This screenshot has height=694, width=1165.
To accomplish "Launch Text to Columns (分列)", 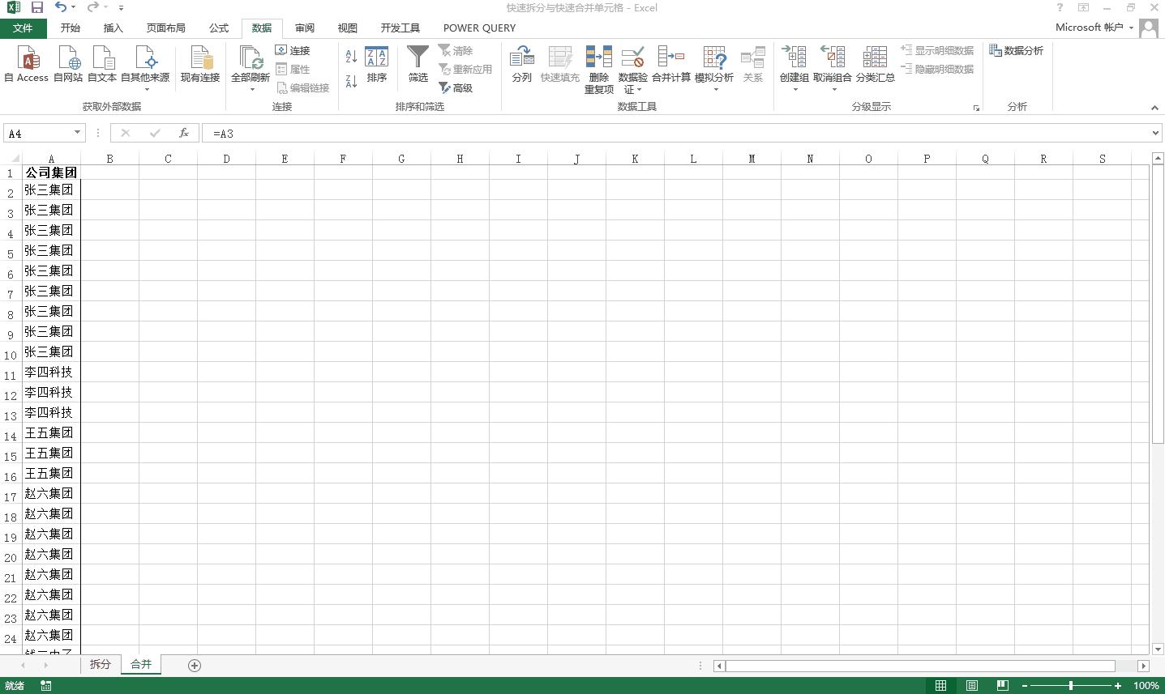I will [522, 64].
